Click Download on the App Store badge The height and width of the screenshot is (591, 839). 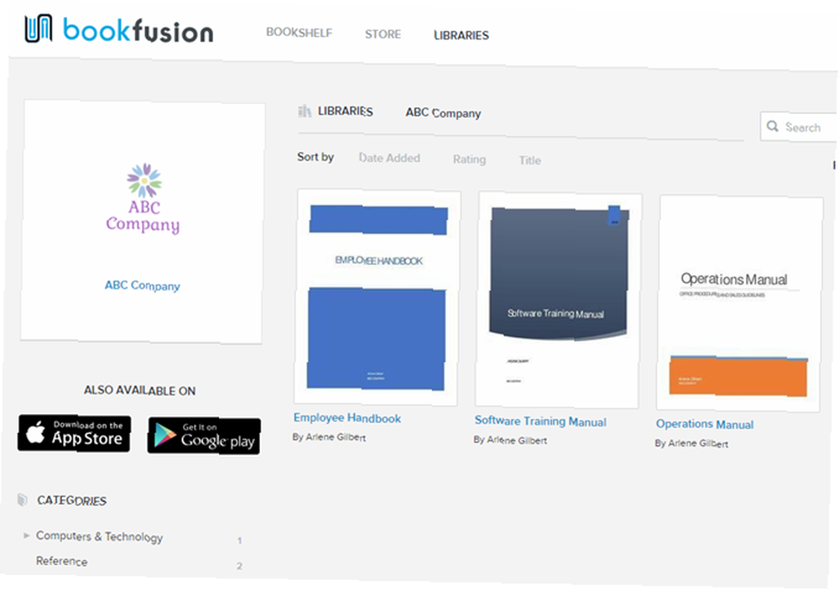(x=75, y=433)
